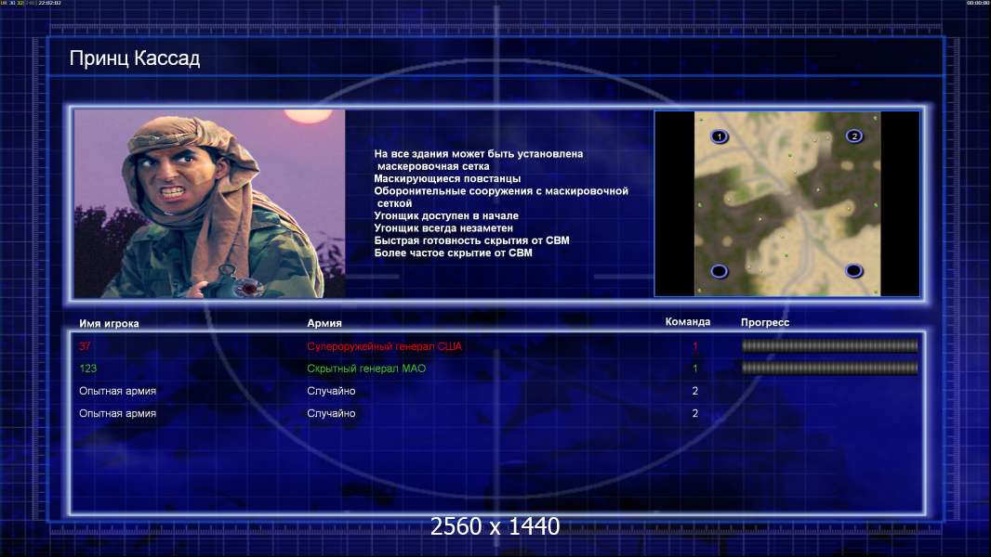This screenshot has height=557, width=991.
Task: Click 'Случайно' in the first Опытная армия row
Action: pos(331,391)
